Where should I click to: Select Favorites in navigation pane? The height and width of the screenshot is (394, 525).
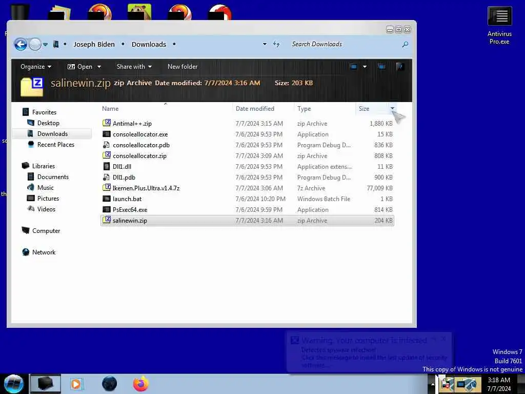[x=44, y=112]
